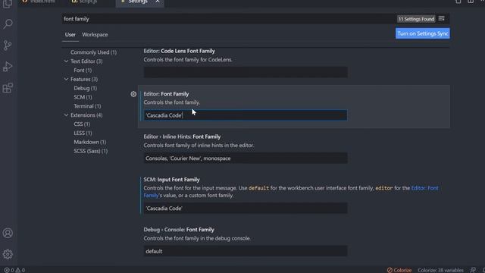Click the Editor: Font Family input field
This screenshot has height=273, width=485.
246,115
